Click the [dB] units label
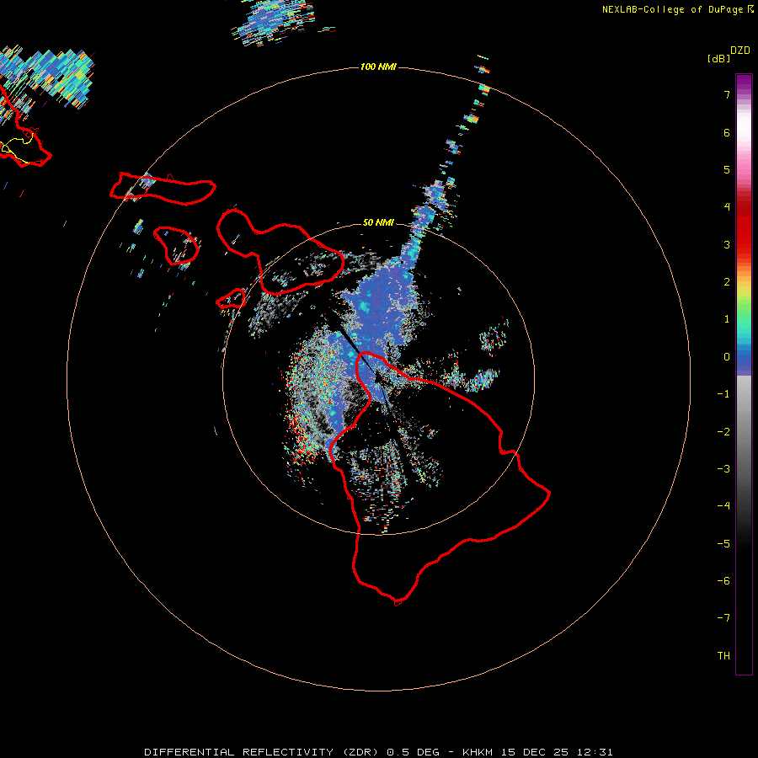 (718, 58)
